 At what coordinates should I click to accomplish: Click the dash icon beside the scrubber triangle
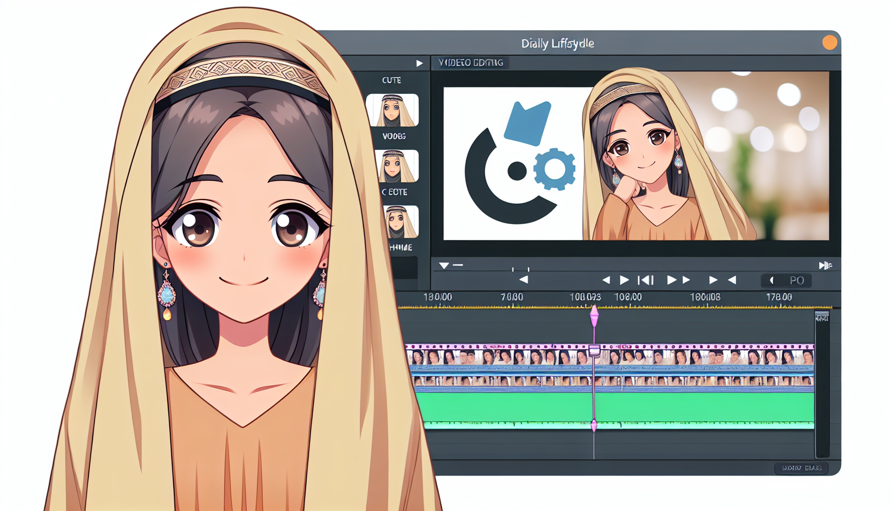[x=458, y=265]
